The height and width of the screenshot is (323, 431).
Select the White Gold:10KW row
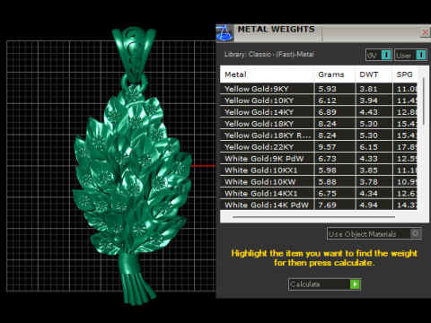319,182
